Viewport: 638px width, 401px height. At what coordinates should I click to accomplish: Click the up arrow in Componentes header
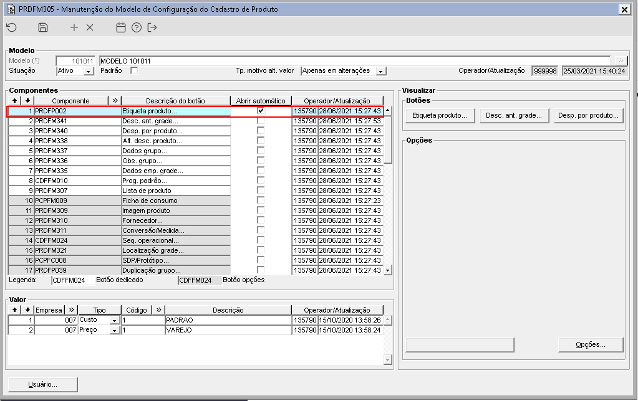tap(14, 100)
